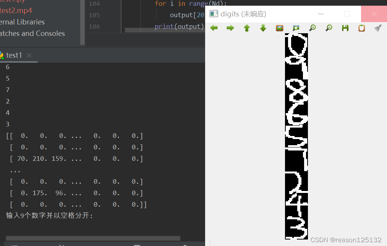The image size is (387, 246).
Task: Select the zoom-to-region tool in digits toolbar
Action: [296, 28]
